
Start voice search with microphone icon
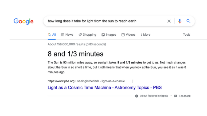[180, 21]
